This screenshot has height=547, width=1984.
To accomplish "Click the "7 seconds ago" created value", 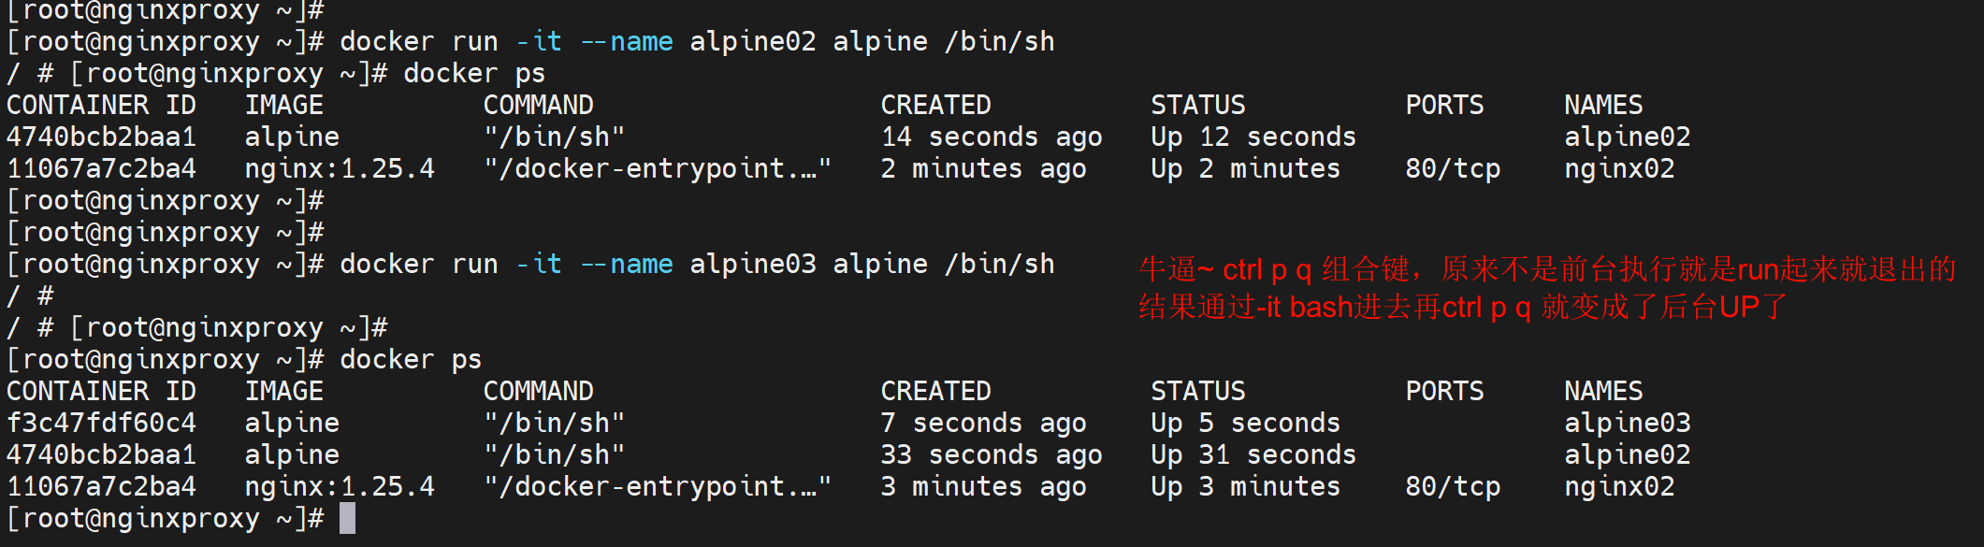I will (983, 423).
